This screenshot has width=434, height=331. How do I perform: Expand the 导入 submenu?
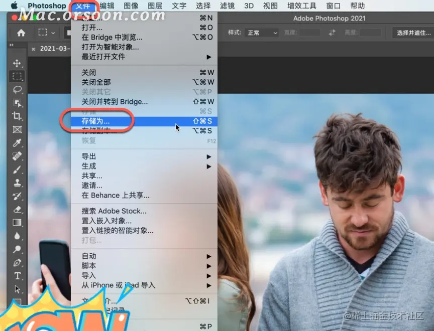pyautogui.click(x=144, y=275)
